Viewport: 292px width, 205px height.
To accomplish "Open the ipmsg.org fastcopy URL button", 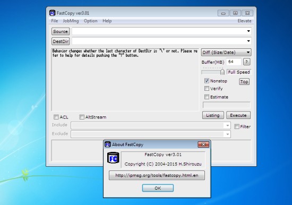I will 157,175.
